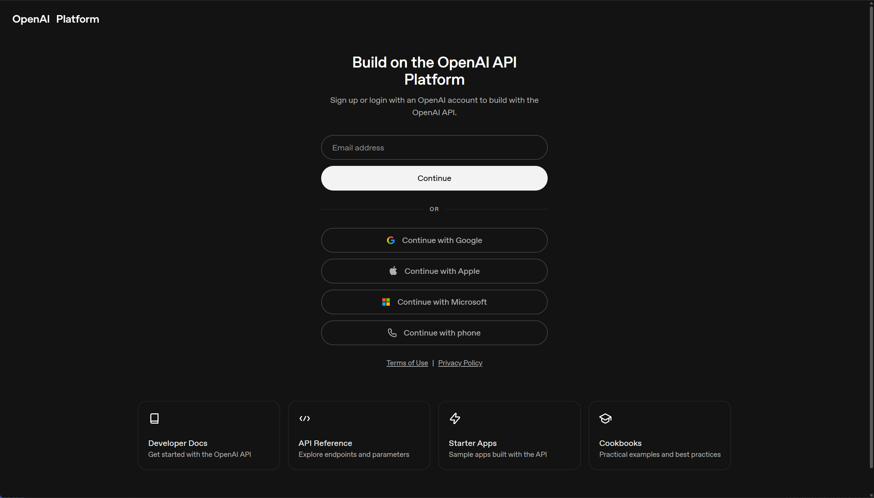Click the 'Build on the OpenAI API Platform' heading
Screen dimensions: 874x498
pyautogui.click(x=434, y=71)
